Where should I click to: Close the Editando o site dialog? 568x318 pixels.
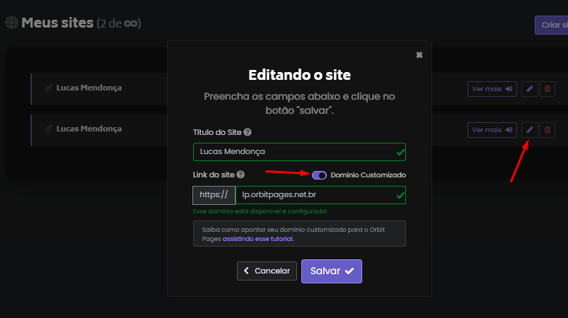(x=419, y=55)
